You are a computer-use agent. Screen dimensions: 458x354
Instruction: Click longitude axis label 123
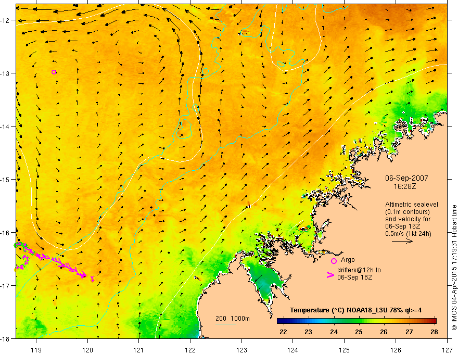pos(241,350)
